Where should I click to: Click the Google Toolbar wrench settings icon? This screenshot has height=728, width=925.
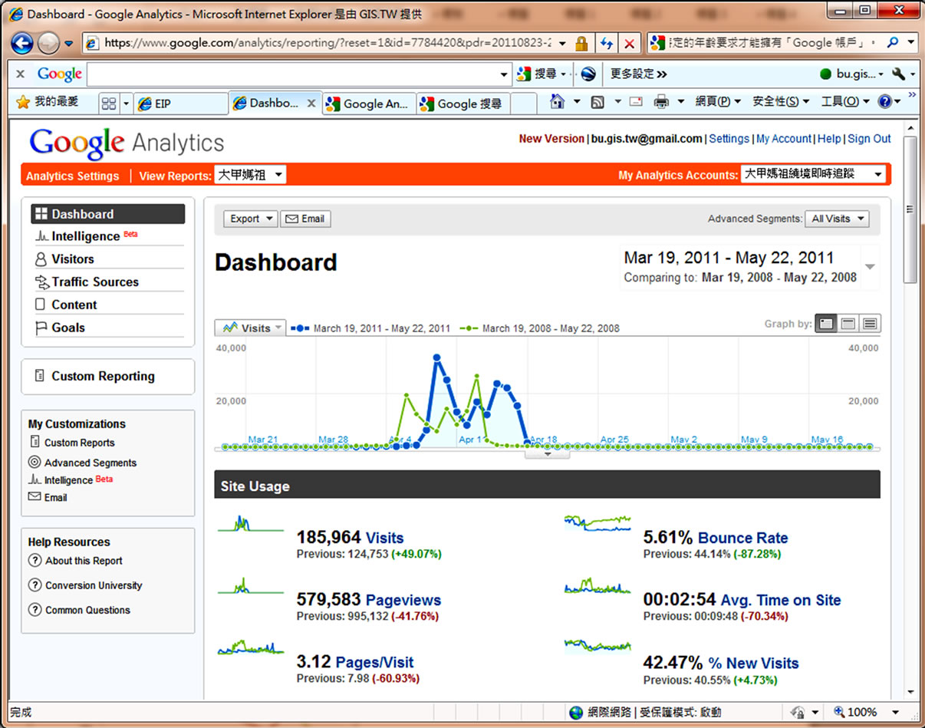pyautogui.click(x=899, y=74)
